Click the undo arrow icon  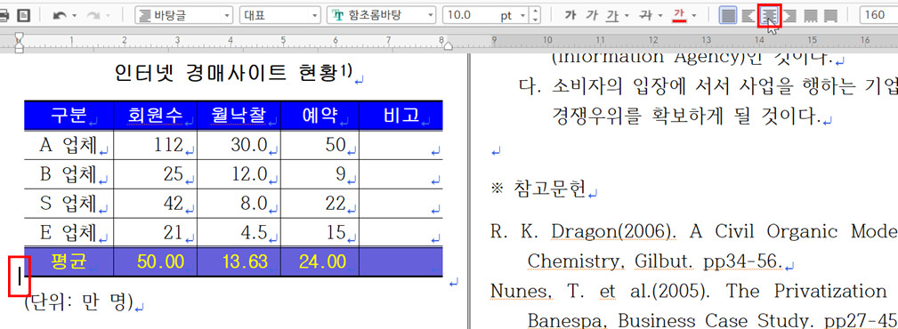pos(59,15)
